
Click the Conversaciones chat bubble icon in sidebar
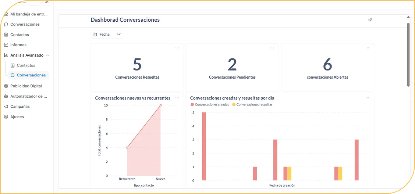click(x=6, y=25)
